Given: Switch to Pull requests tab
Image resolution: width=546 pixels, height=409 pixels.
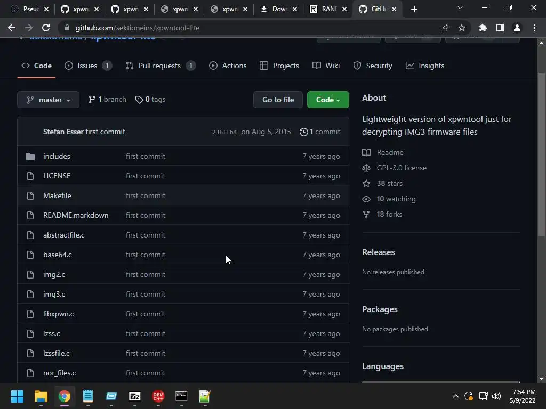Looking at the screenshot, I should point(160,66).
